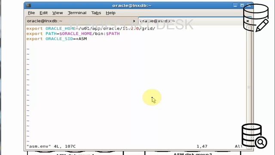275x155 pixels.
Task: Click the database edit pencil icon
Action: point(256,18)
